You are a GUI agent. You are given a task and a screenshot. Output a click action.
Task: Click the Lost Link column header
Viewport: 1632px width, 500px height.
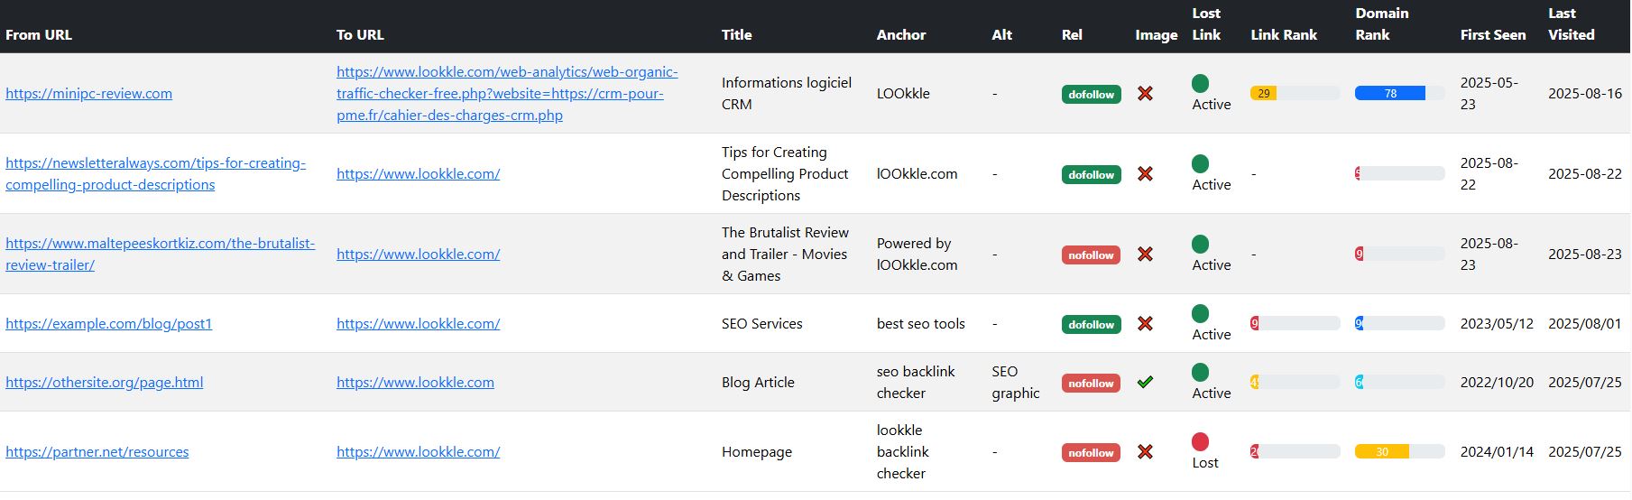tap(1206, 23)
